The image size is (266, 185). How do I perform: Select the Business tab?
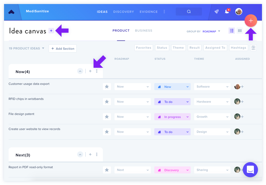tap(143, 31)
